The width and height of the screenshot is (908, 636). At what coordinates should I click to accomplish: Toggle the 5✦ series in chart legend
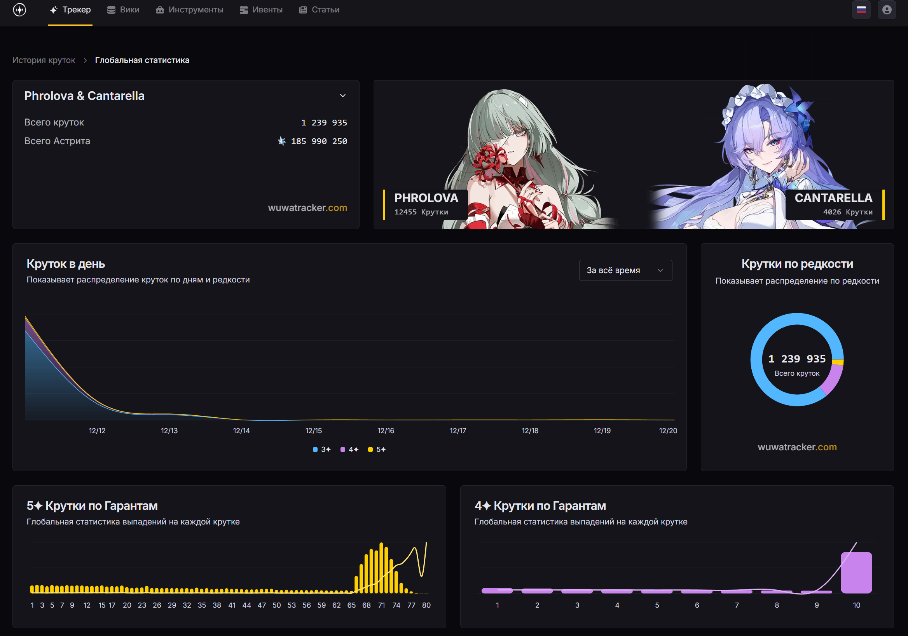[x=377, y=450]
